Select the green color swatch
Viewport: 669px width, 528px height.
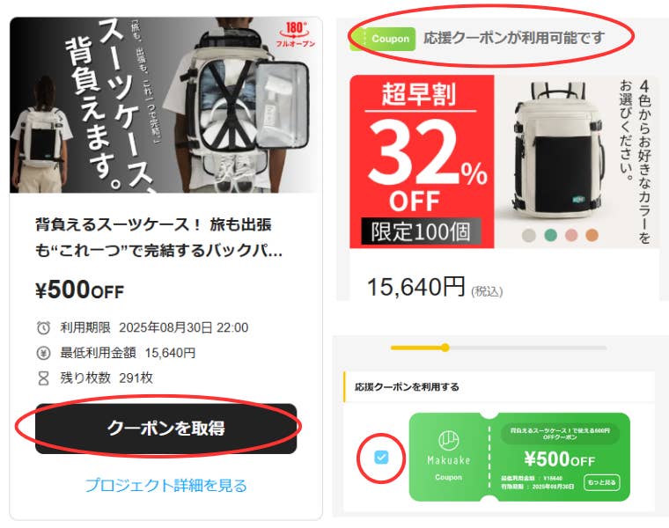[x=550, y=235]
